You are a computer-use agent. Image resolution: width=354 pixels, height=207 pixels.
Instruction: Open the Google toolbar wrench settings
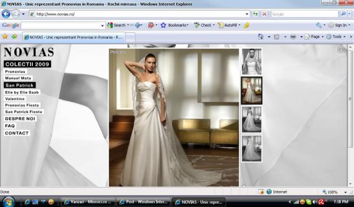point(319,25)
